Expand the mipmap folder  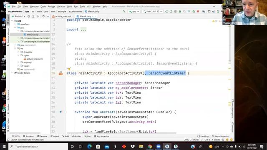[x=18, y=62]
